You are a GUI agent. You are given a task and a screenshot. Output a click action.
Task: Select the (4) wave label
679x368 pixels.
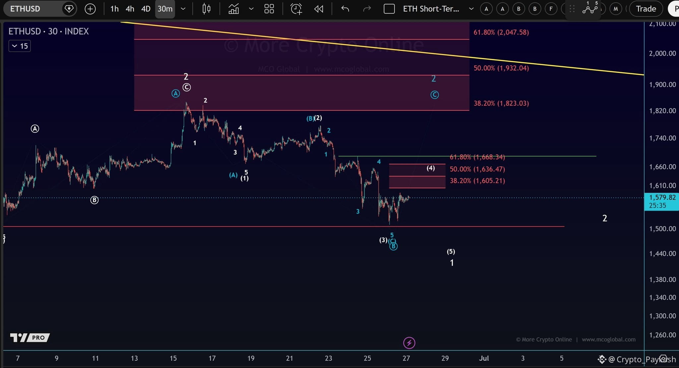point(431,168)
